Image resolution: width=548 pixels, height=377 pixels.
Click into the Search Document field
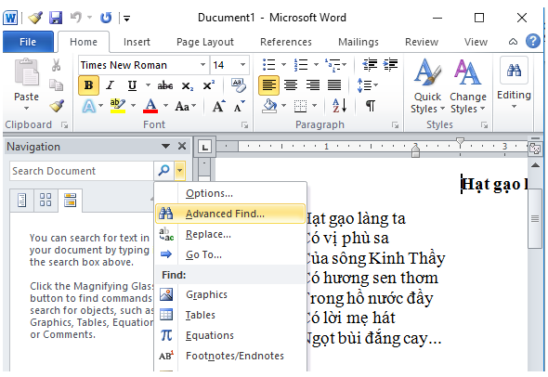(x=82, y=171)
